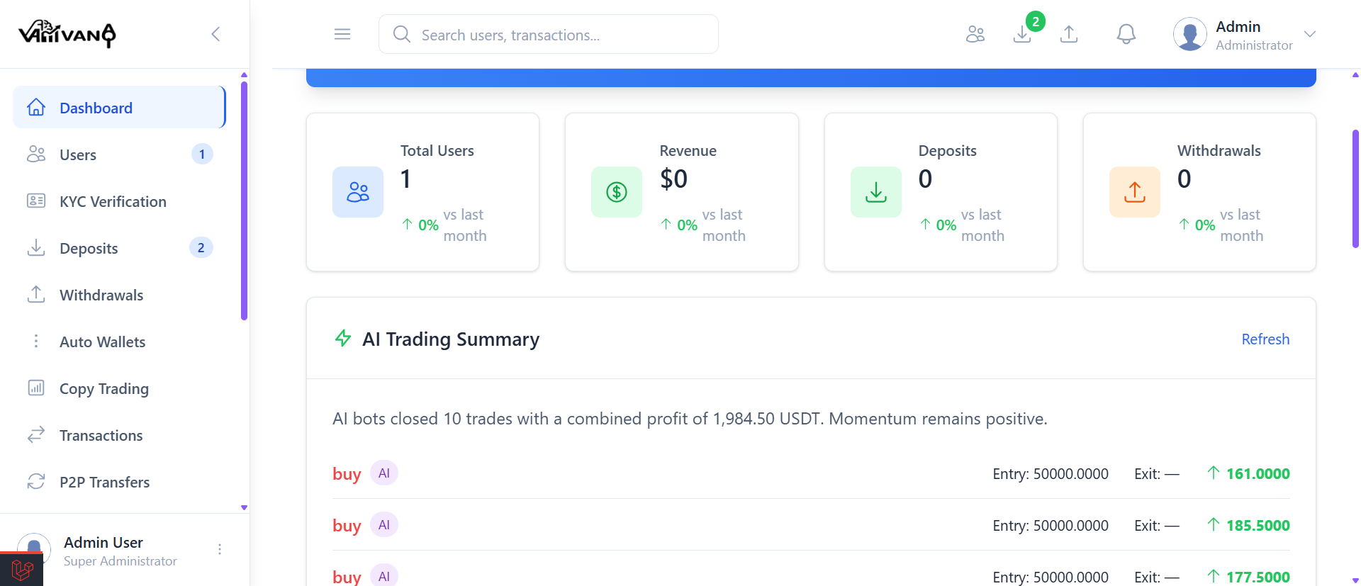The image size is (1361, 586).
Task: Click the Withdrawals card upload icon
Action: (x=1134, y=192)
